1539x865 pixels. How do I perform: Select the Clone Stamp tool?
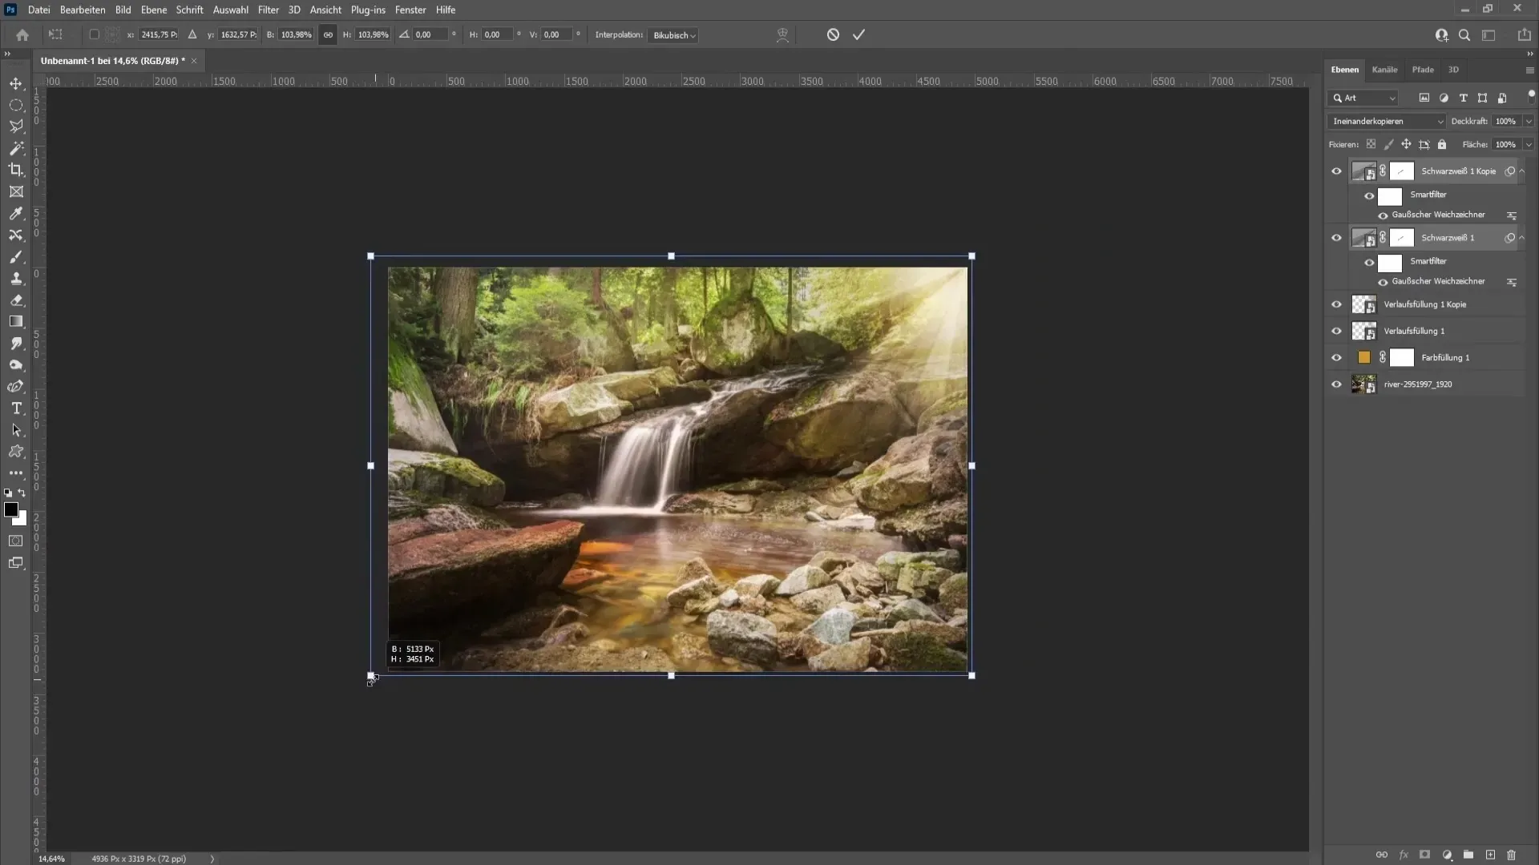(16, 279)
